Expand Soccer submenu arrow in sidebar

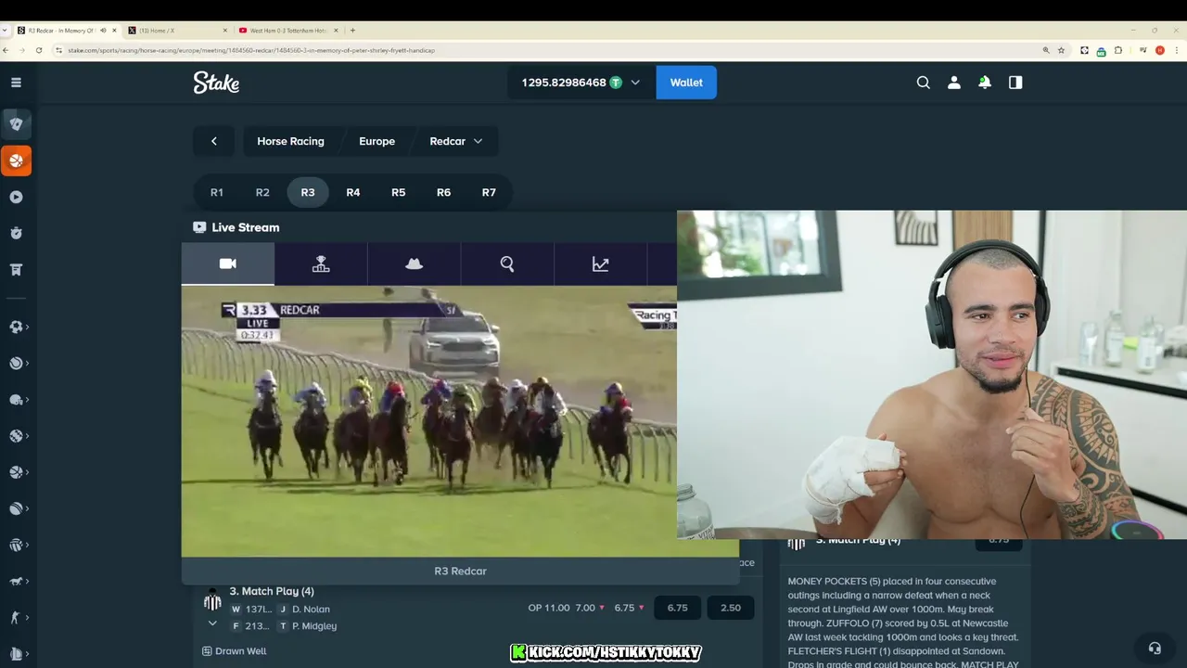[x=28, y=327]
